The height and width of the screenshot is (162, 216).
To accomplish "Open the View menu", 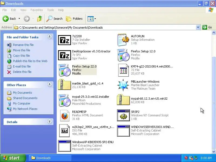I will coord(23,10).
